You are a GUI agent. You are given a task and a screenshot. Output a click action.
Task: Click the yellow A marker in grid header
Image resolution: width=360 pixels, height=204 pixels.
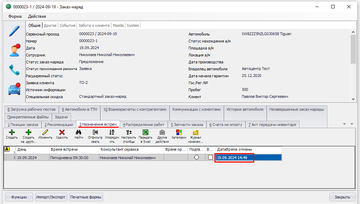point(7,149)
